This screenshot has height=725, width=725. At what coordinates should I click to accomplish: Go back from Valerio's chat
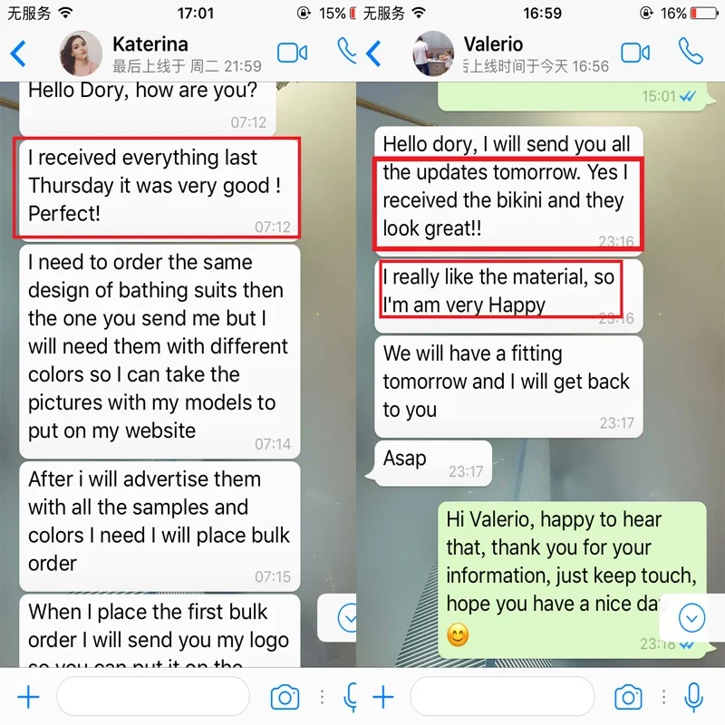pos(373,53)
